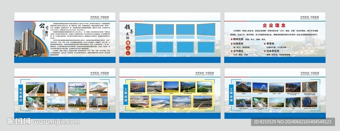Click 工程业绩 label on the yellow-background panel
The height and width of the screenshot is (131, 340).
click(126, 94)
